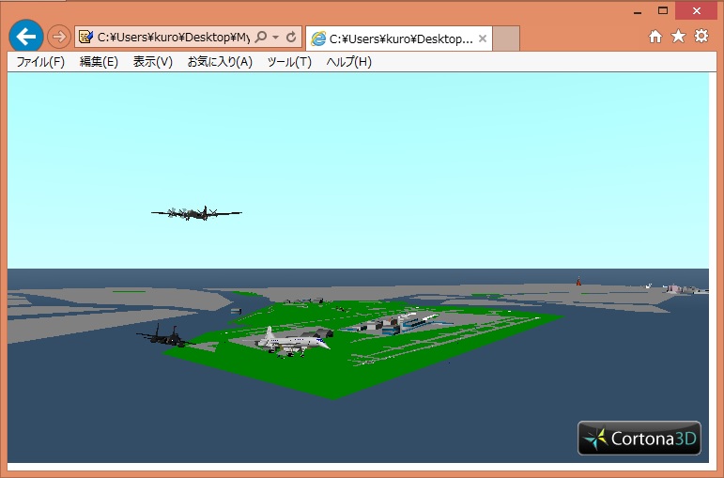
Task: Click the blank new tab button
Action: coord(506,39)
